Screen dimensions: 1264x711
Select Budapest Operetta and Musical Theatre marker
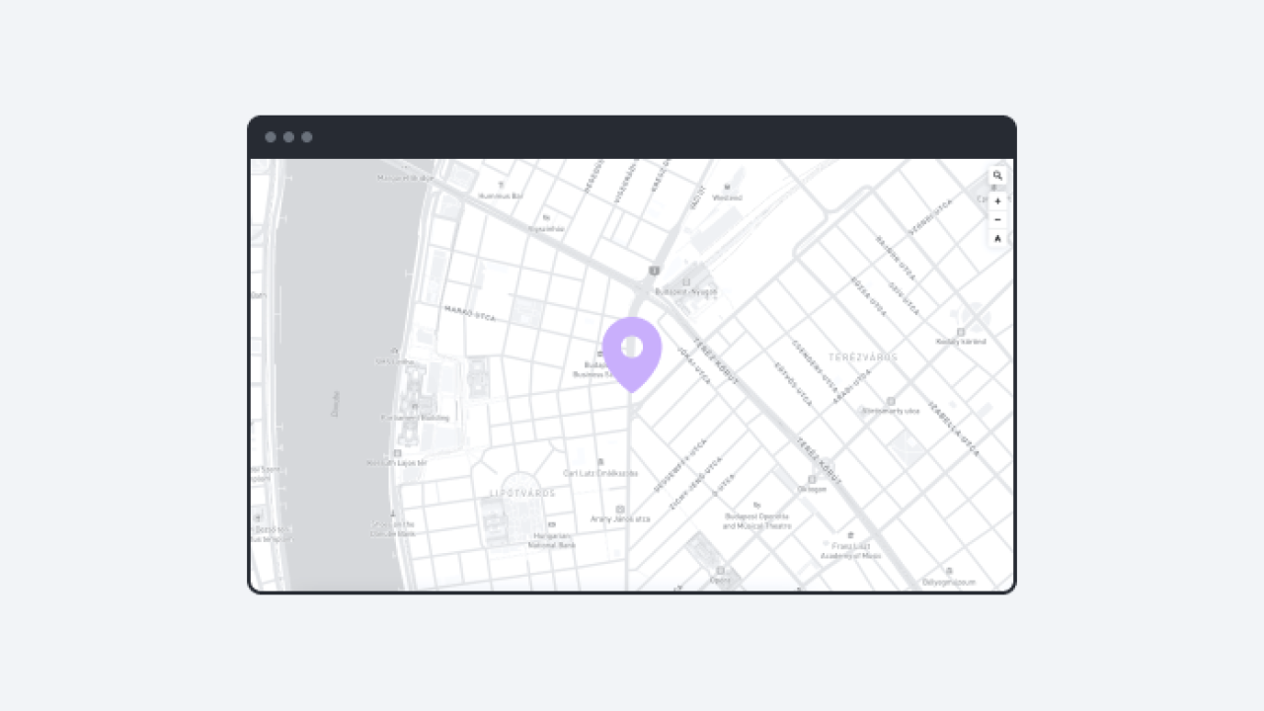pos(756,506)
